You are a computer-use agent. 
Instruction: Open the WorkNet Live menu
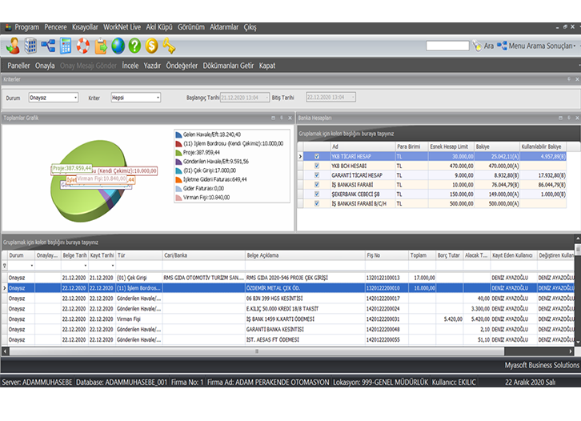click(x=122, y=27)
